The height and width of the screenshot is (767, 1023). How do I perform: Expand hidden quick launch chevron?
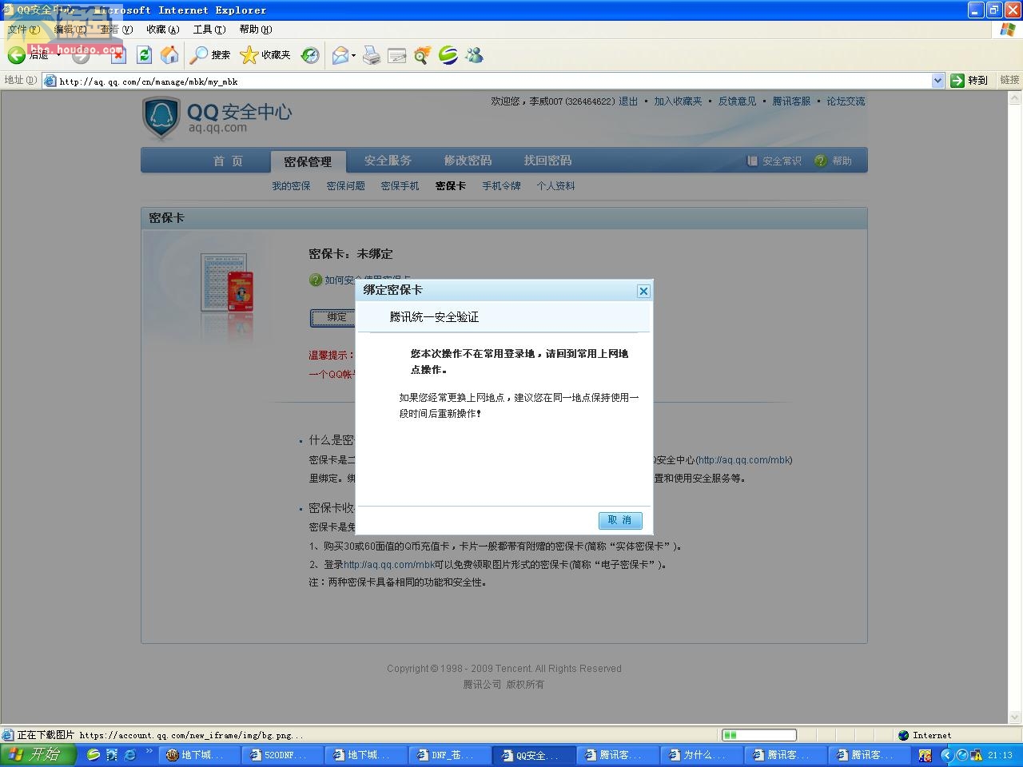(149, 751)
